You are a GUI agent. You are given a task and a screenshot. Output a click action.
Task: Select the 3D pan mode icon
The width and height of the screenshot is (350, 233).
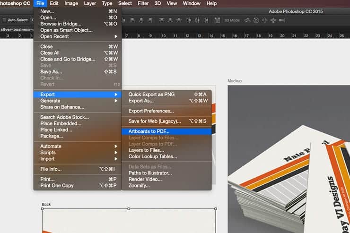pyautogui.click(x=264, y=20)
